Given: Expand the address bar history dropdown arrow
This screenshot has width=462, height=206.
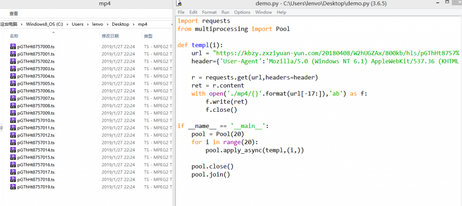Looking at the screenshot, I should [x=172, y=24].
